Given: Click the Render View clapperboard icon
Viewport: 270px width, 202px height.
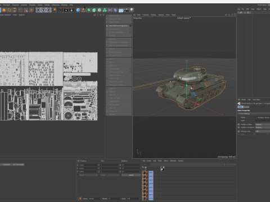Looking at the screenshot, I should [x=61, y=10].
